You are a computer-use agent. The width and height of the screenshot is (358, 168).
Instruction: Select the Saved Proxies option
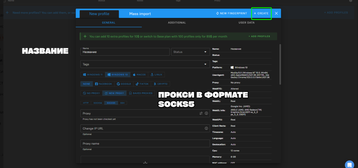(141, 93)
